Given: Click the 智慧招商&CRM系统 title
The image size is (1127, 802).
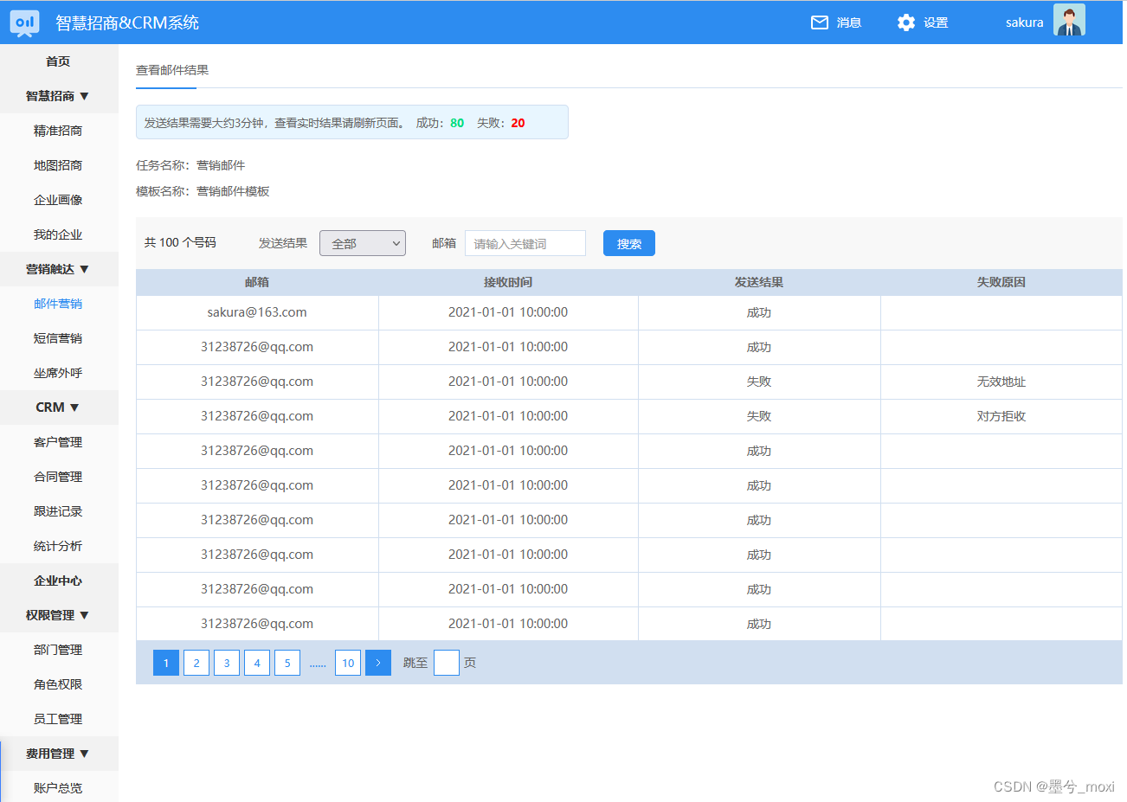Looking at the screenshot, I should coord(127,22).
